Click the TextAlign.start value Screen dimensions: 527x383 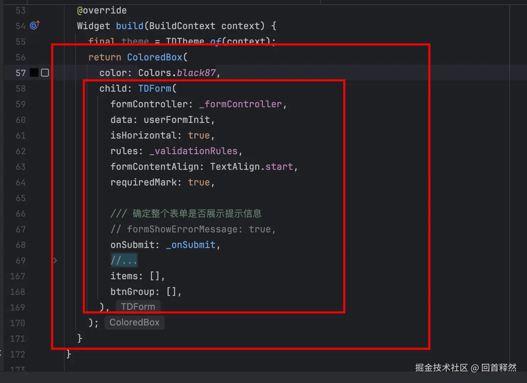(251, 167)
